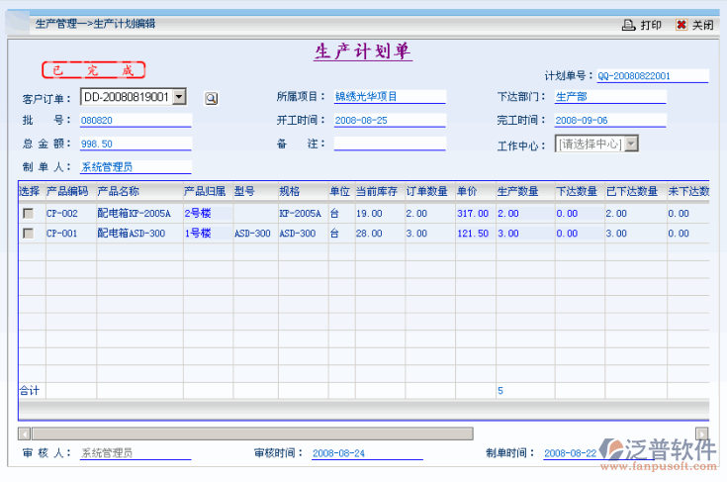
Task: Tick the checkbox for row CP-002
Action: coord(29,213)
